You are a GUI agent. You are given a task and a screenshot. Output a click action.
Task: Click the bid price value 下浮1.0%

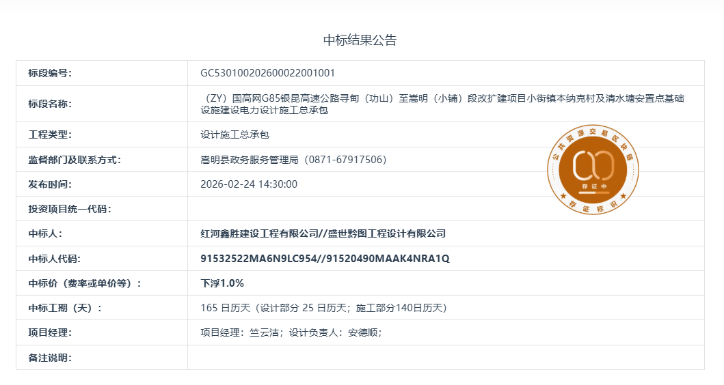point(222,283)
